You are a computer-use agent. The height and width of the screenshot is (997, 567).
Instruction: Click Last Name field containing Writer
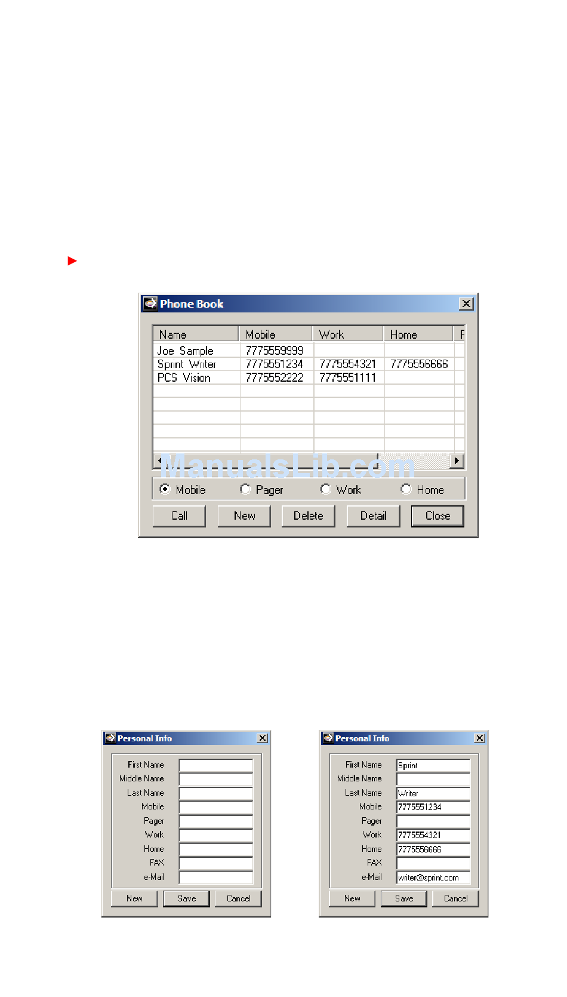pos(433,793)
